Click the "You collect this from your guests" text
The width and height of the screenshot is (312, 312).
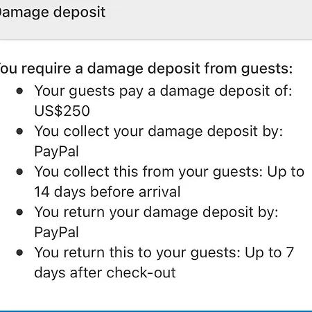pyautogui.click(x=148, y=172)
